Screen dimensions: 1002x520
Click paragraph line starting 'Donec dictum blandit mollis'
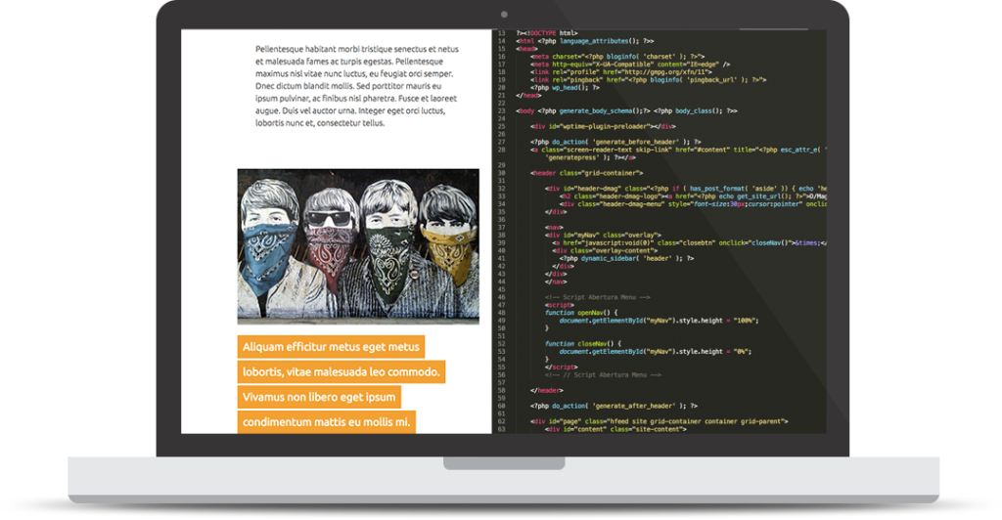(348, 85)
